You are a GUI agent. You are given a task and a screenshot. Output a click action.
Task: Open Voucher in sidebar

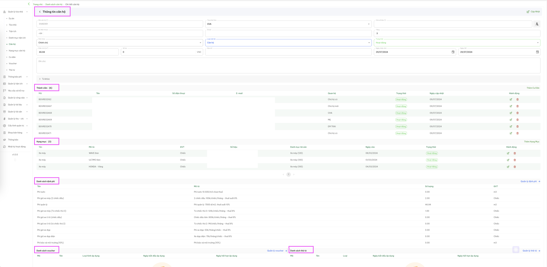(x=13, y=64)
